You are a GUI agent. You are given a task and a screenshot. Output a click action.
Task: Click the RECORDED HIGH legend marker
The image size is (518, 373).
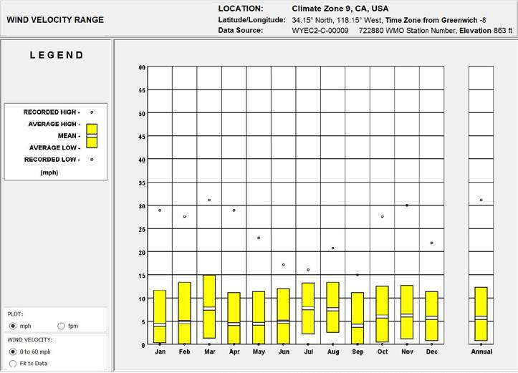92,112
